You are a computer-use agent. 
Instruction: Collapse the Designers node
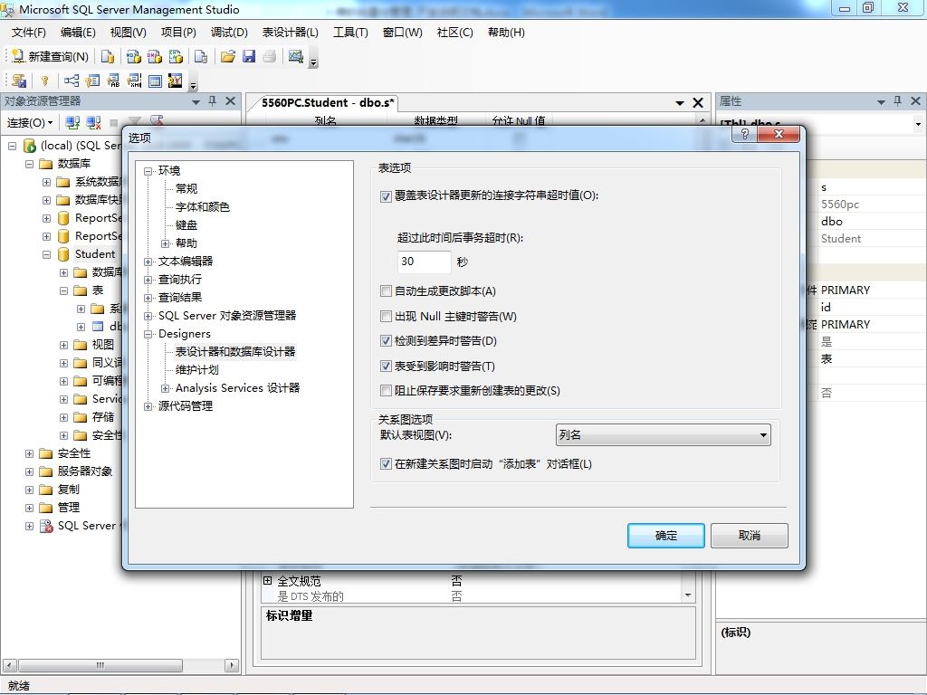[x=148, y=334]
